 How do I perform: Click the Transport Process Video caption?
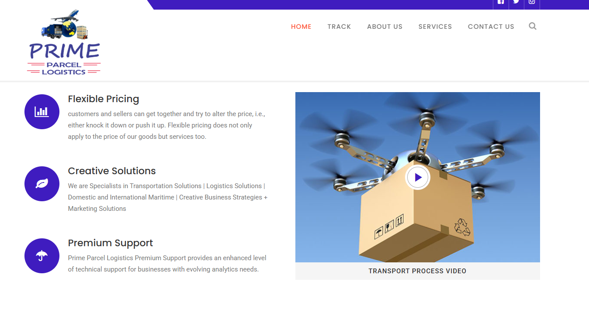click(x=417, y=271)
